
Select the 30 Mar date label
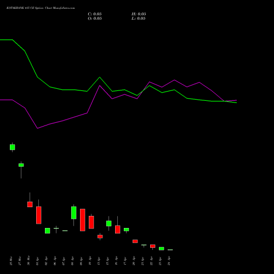click(28, 261)
